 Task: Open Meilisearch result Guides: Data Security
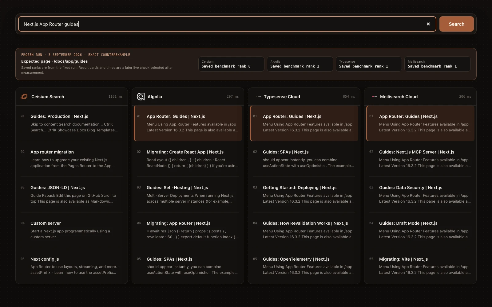click(420, 195)
